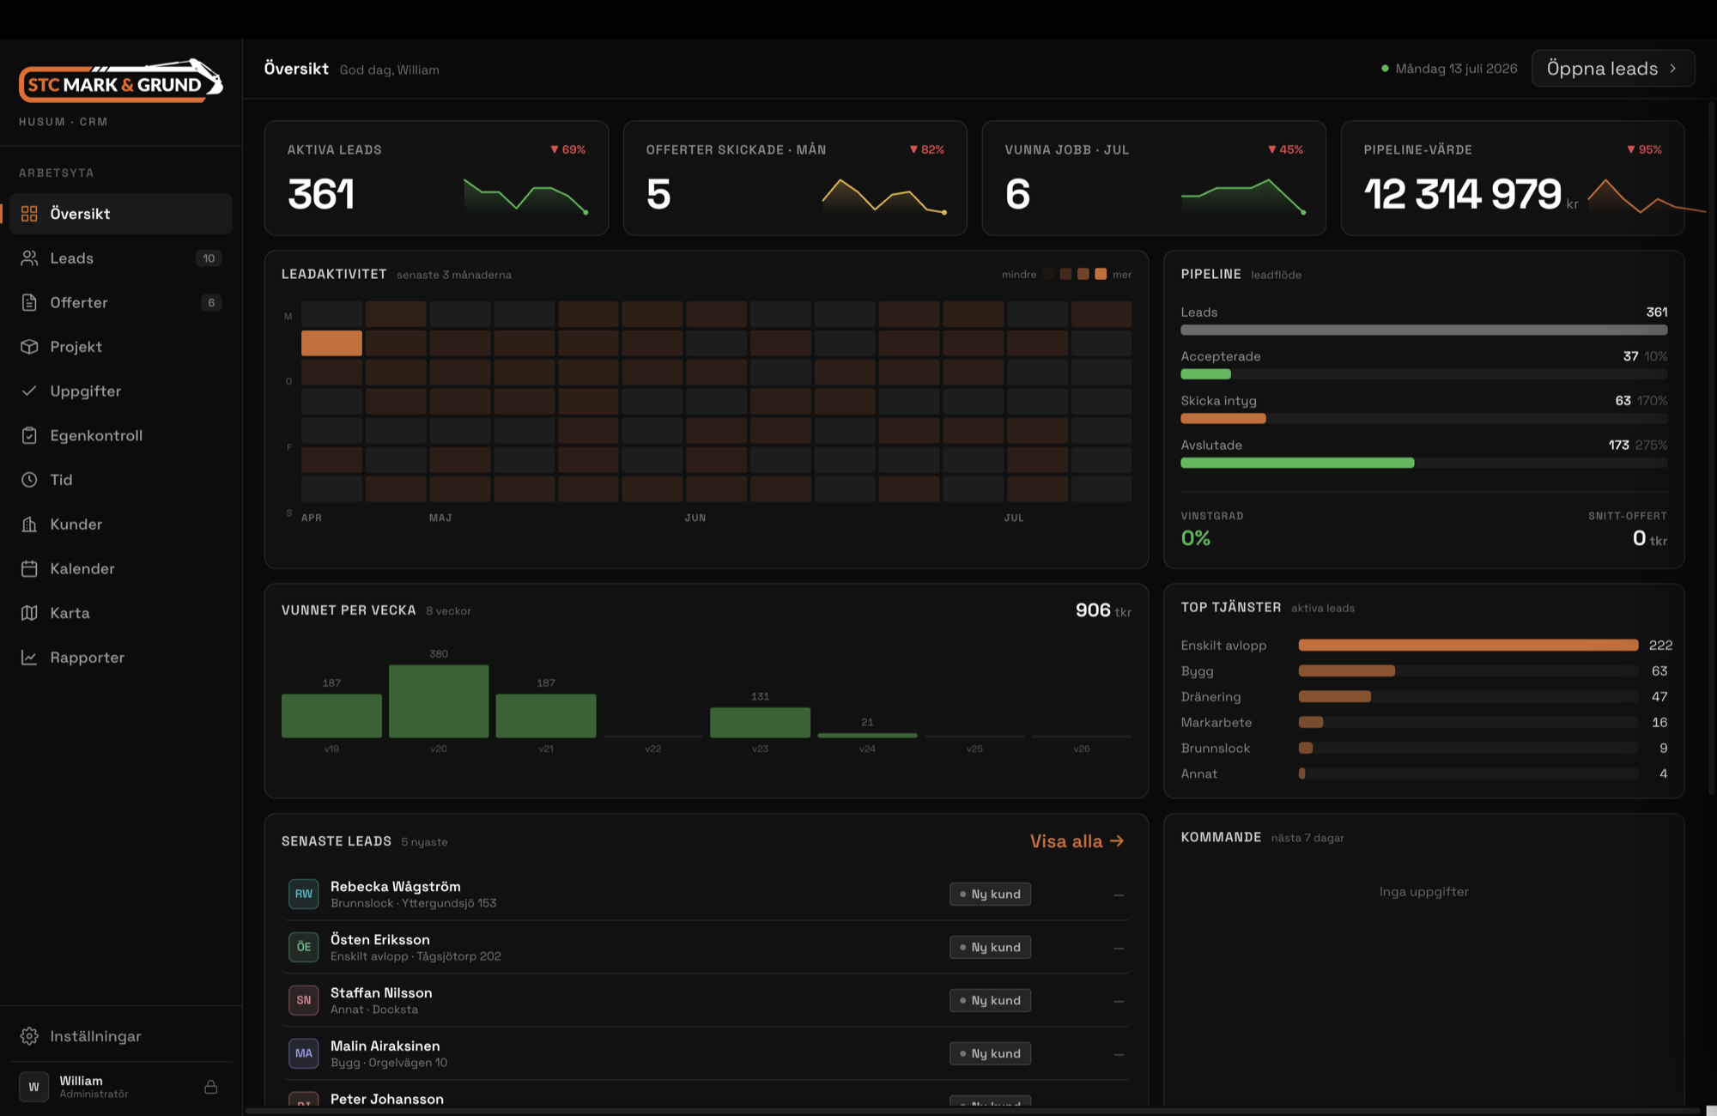This screenshot has height=1116, width=1717.
Task: Open the Kalender calendar icon
Action: pyautogui.click(x=29, y=568)
